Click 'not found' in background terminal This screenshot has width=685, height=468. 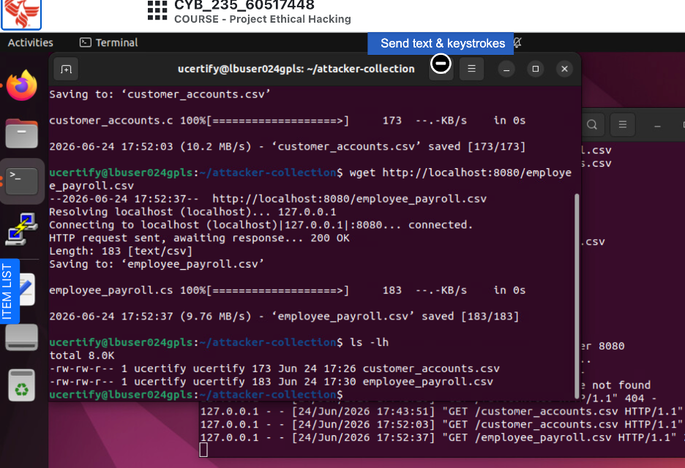pos(621,385)
